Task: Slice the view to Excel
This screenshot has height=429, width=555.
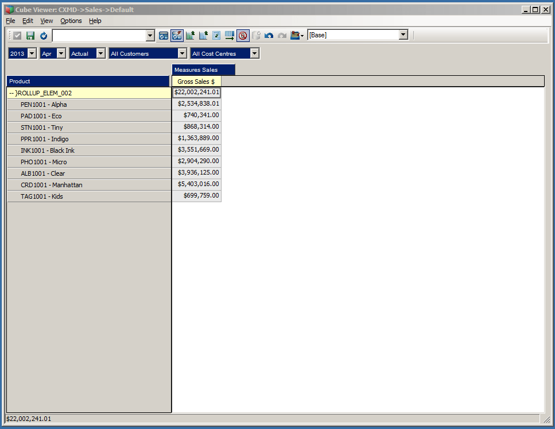Action: point(190,35)
